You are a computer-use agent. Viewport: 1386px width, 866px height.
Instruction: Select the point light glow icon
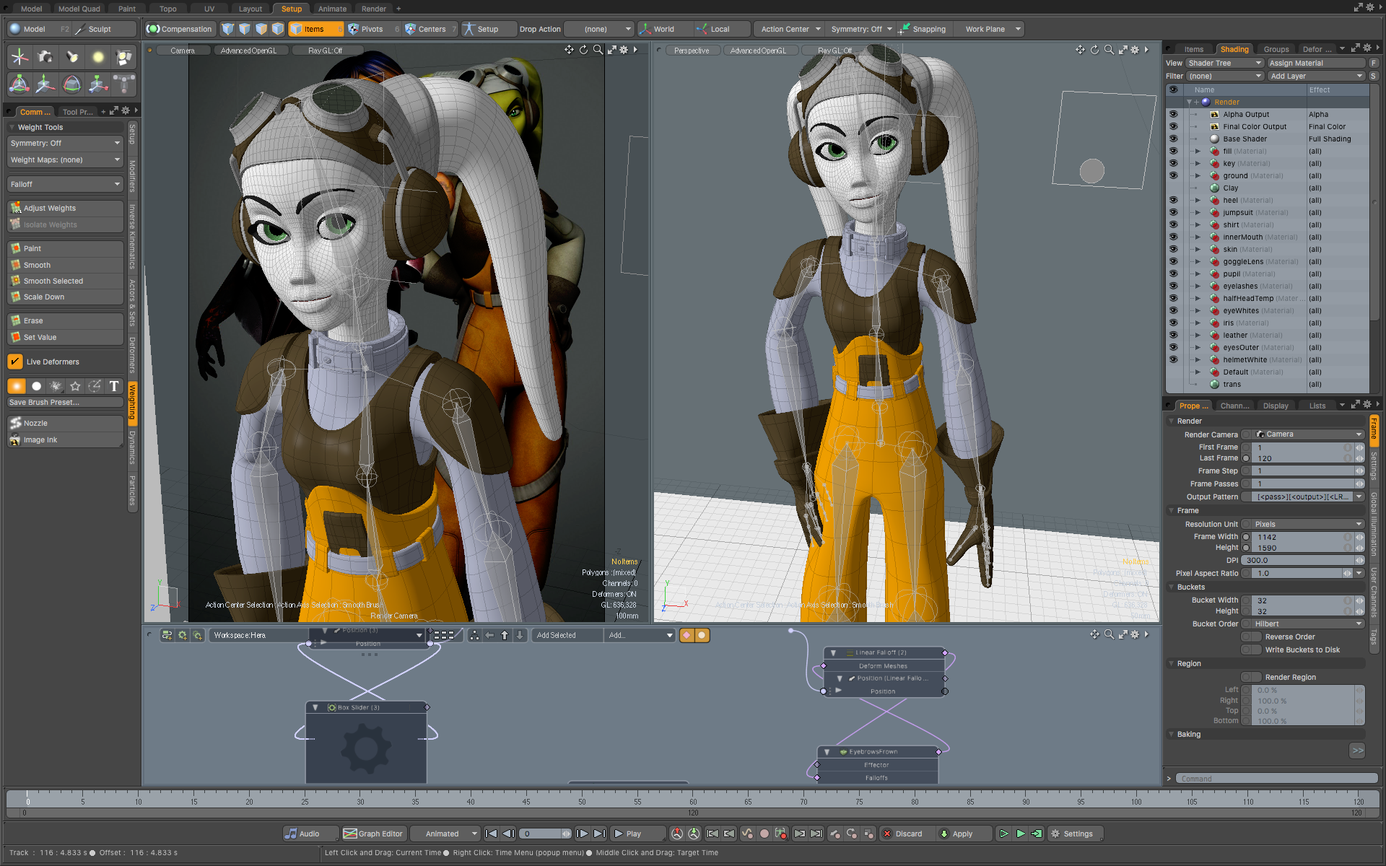pos(98,57)
